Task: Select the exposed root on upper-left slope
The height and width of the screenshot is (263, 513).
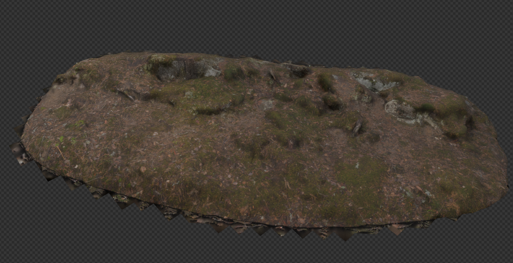Action: (126, 95)
